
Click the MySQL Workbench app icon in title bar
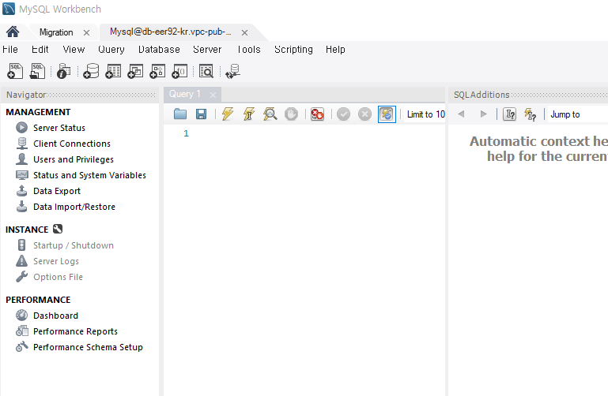(9, 9)
